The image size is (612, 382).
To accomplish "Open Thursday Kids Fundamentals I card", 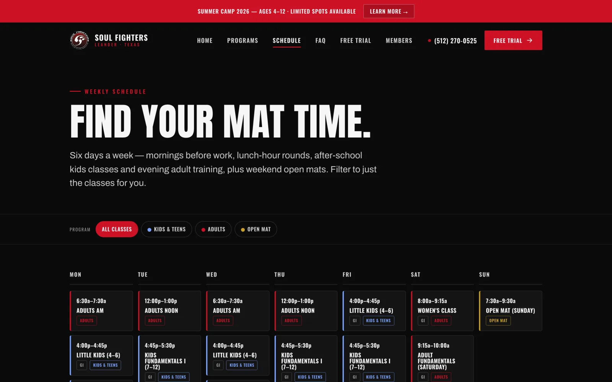I will click(306, 359).
